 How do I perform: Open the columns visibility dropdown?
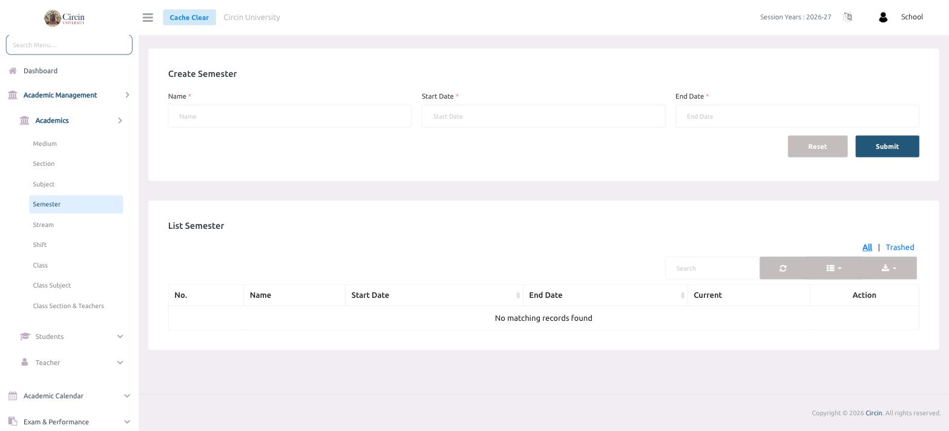[834, 268]
